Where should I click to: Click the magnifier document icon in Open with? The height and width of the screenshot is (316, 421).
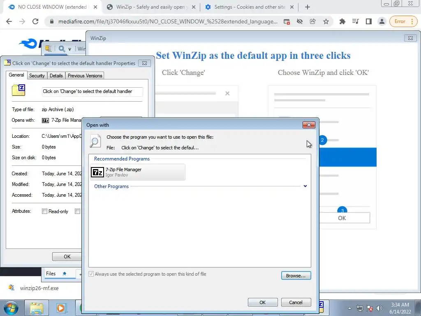tap(95, 141)
